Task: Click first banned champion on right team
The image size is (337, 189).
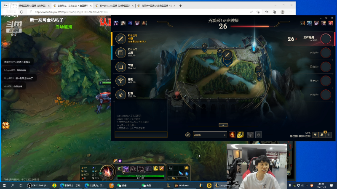Action: pyautogui.click(x=302, y=23)
